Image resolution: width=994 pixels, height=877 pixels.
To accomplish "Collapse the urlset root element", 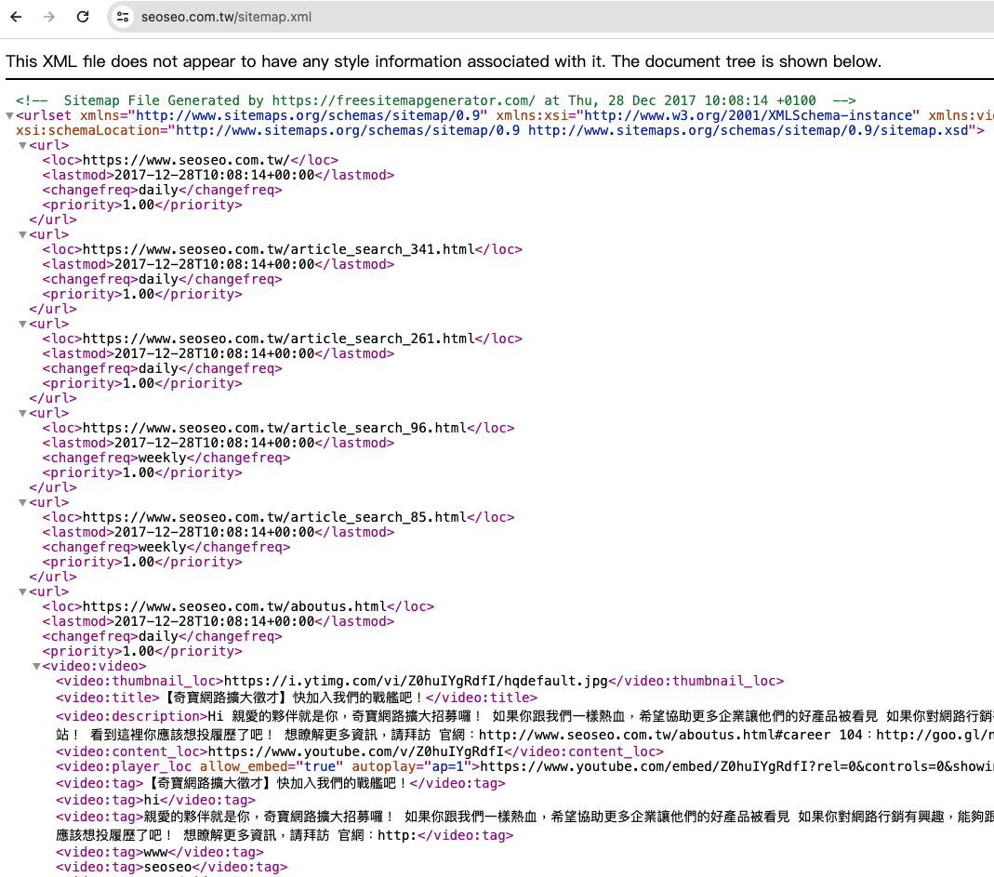I will pyautogui.click(x=9, y=116).
